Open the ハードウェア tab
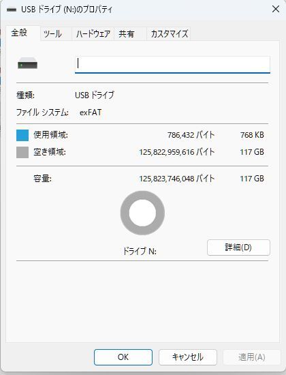286x375 pixels. point(93,34)
